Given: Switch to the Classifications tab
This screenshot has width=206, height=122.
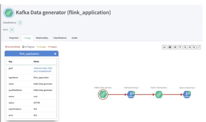Looking at the screenshot, I should [x=60, y=38].
